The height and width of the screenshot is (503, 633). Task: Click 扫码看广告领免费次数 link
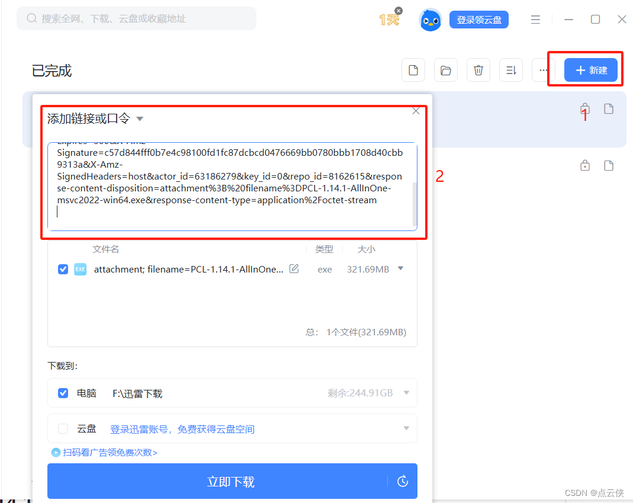pyautogui.click(x=110, y=453)
